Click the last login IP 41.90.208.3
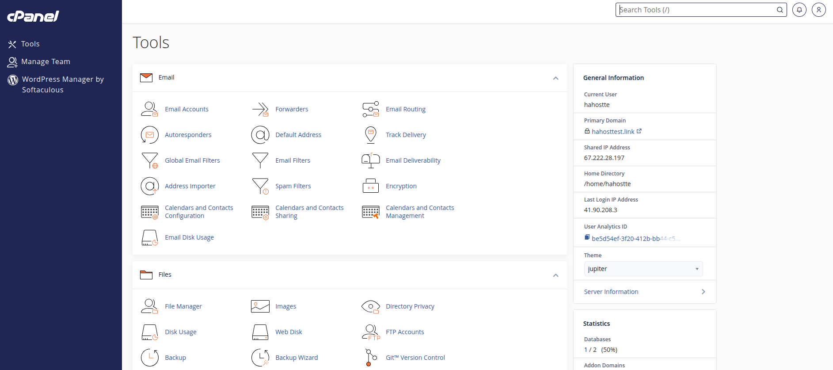 601,210
